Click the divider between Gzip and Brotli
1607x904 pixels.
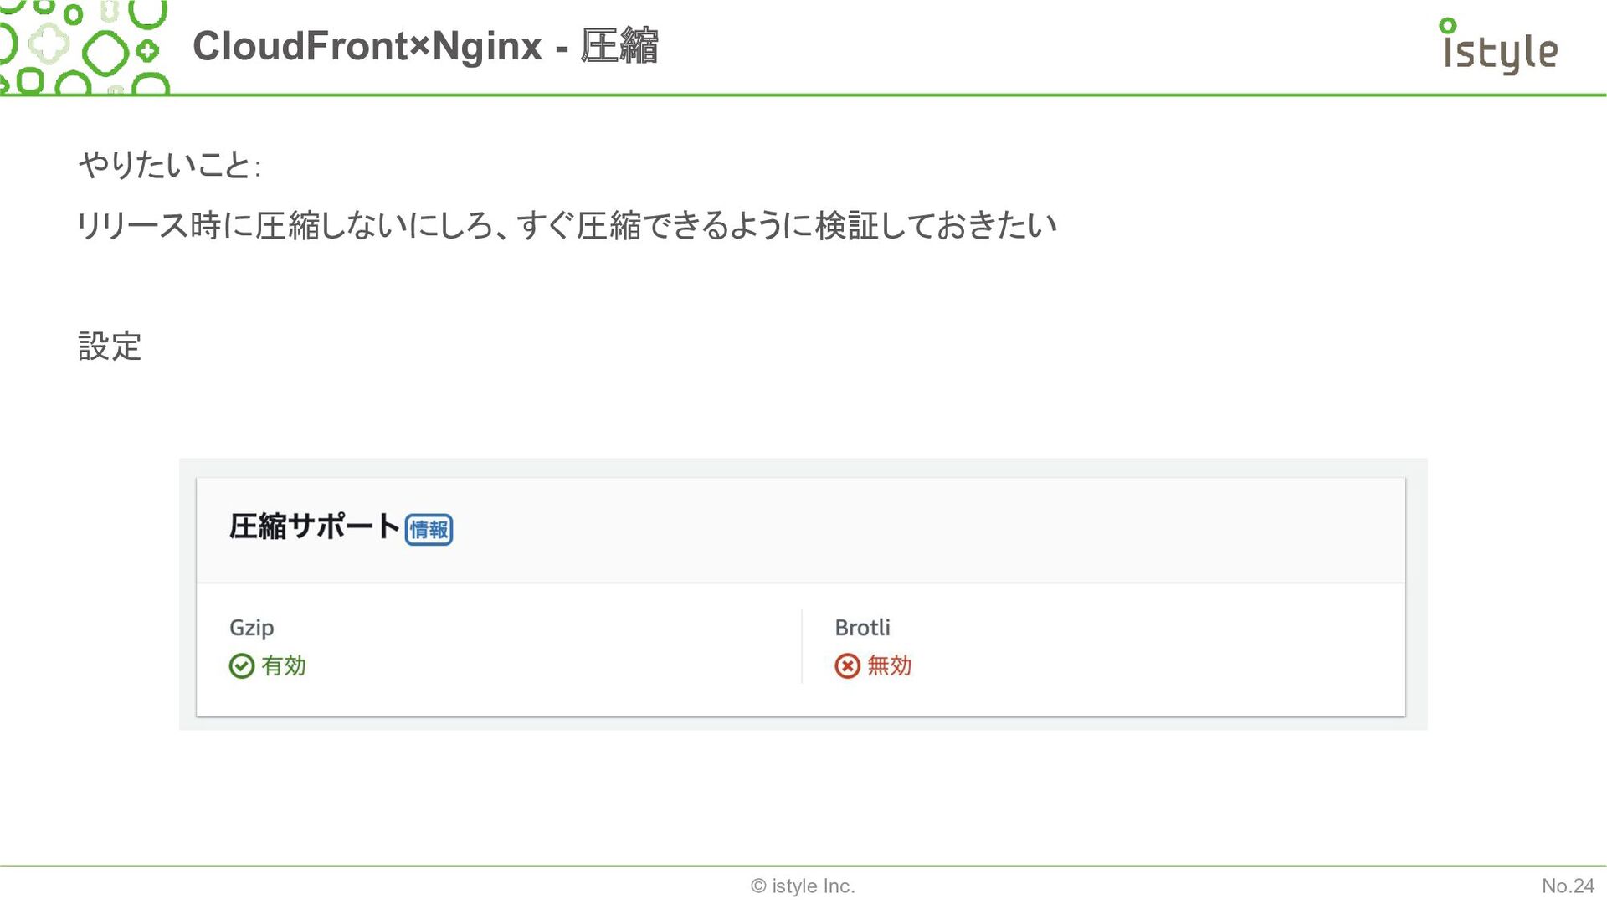(x=802, y=646)
